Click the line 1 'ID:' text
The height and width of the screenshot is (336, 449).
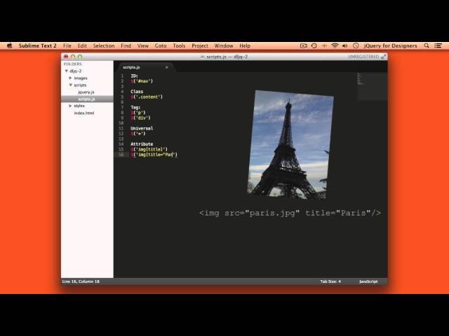point(134,76)
